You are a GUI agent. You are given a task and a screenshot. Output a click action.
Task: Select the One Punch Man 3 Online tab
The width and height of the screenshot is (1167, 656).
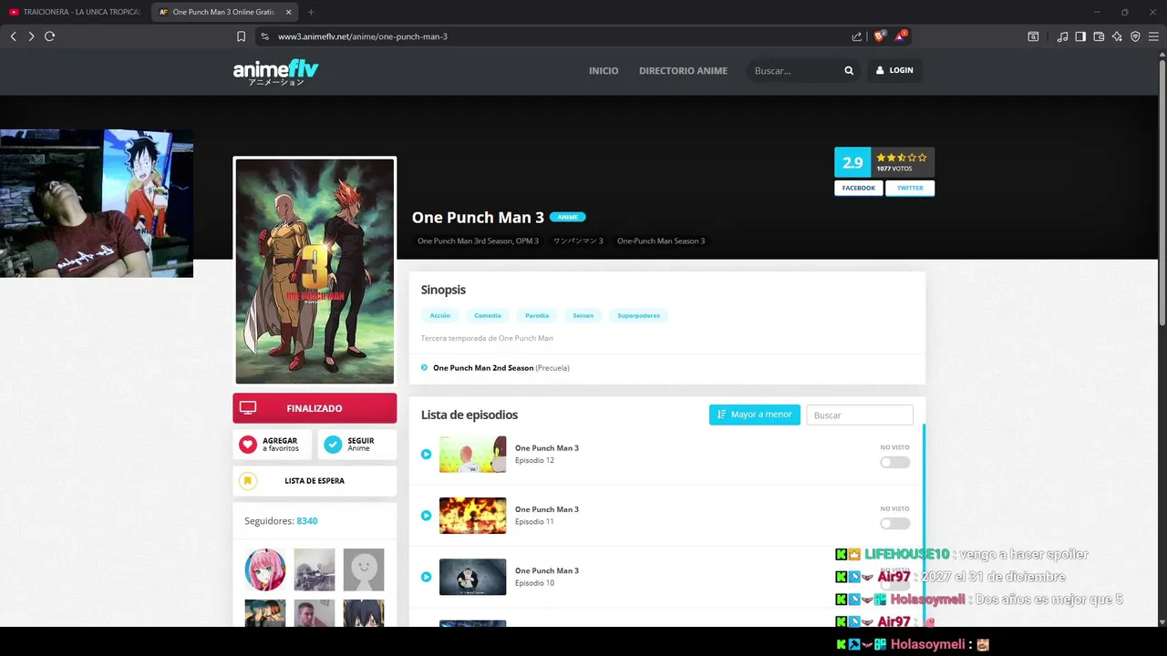click(x=225, y=12)
